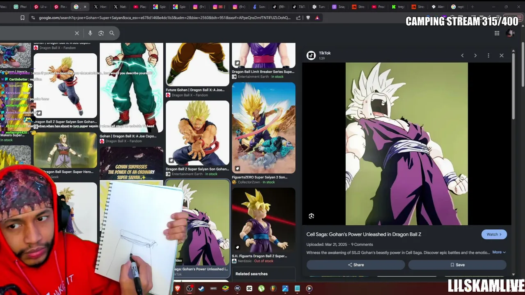Open Google Lens search by image icon

[101, 33]
